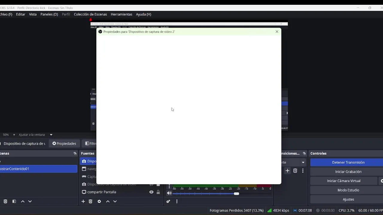383x215 pixels.
Task: Open scene filters icon in Escenas toolbar
Action: point(14,202)
